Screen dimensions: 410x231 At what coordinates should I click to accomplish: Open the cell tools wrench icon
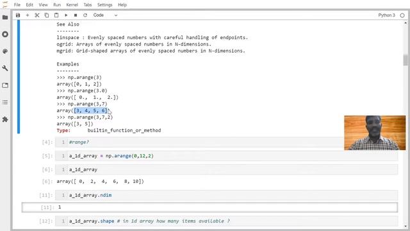[x=5, y=69]
